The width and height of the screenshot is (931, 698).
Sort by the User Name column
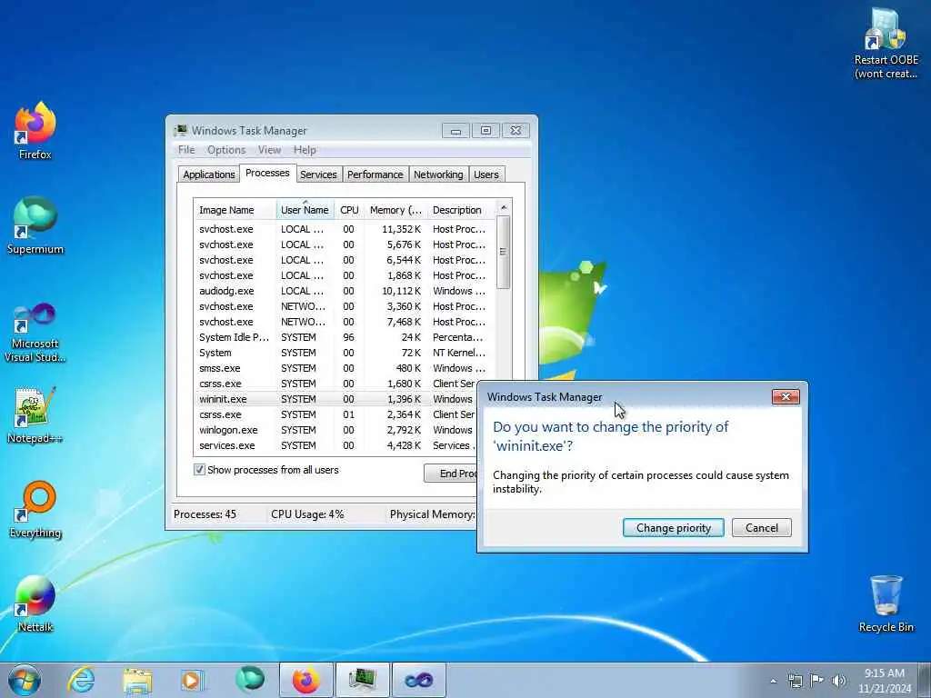(305, 210)
